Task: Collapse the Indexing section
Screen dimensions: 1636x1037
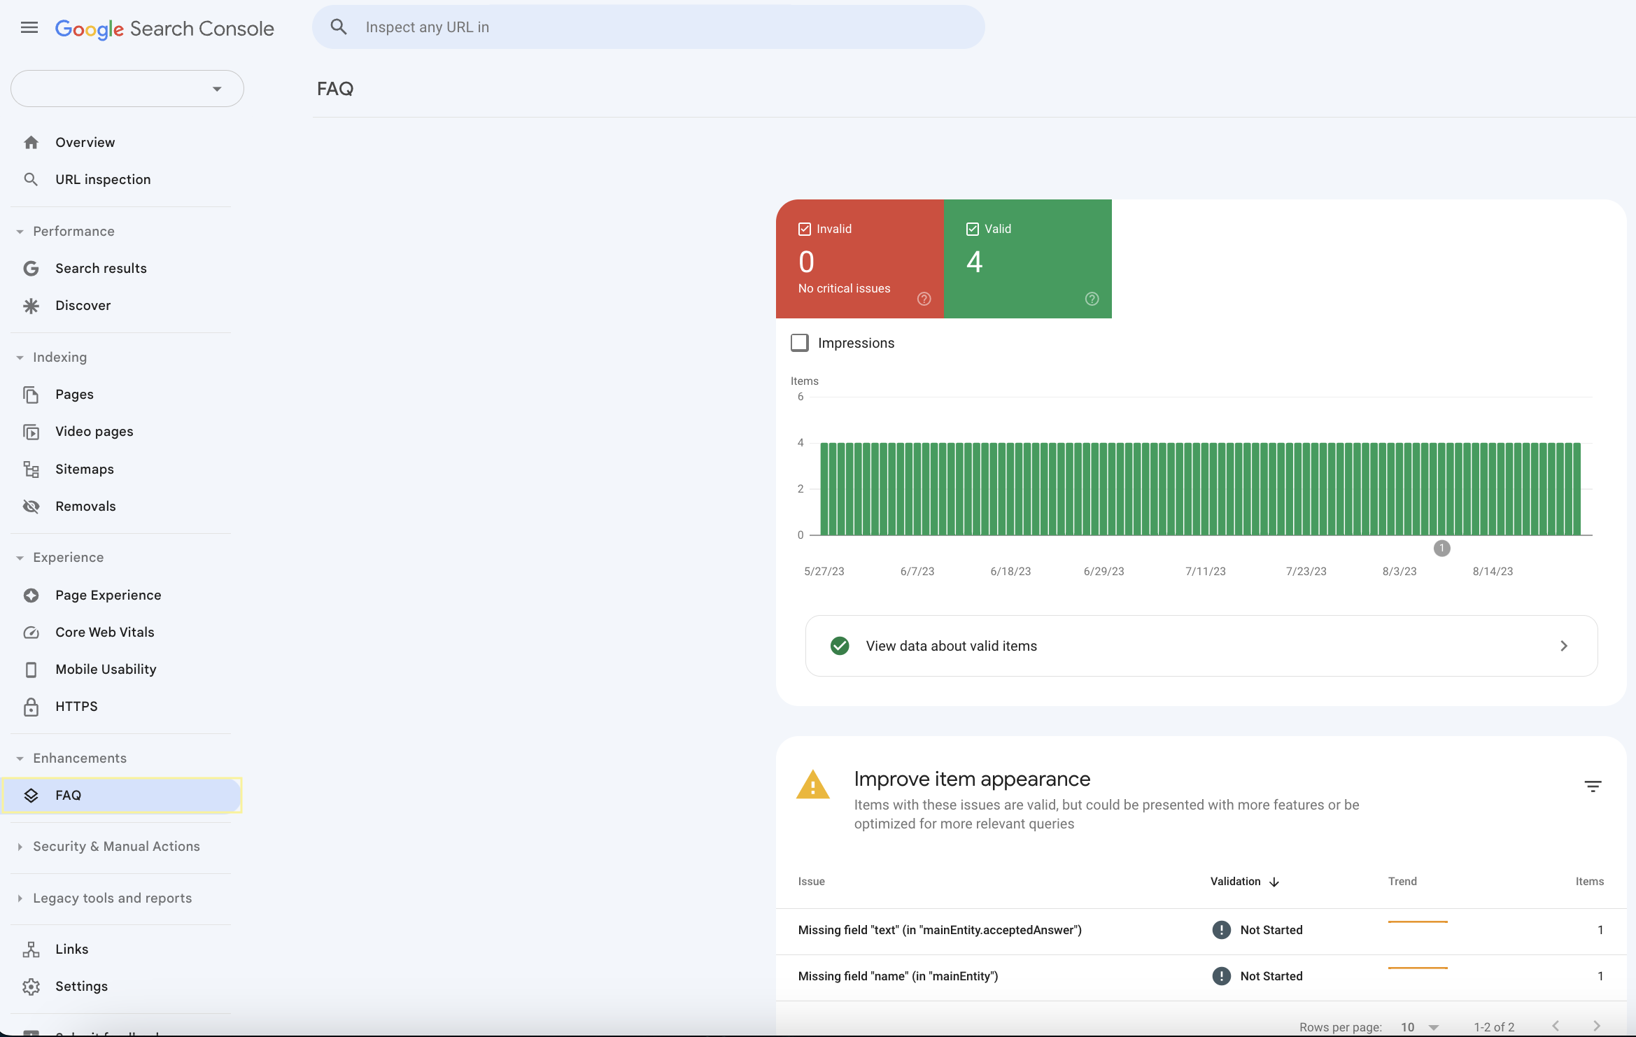Action: [x=20, y=358]
